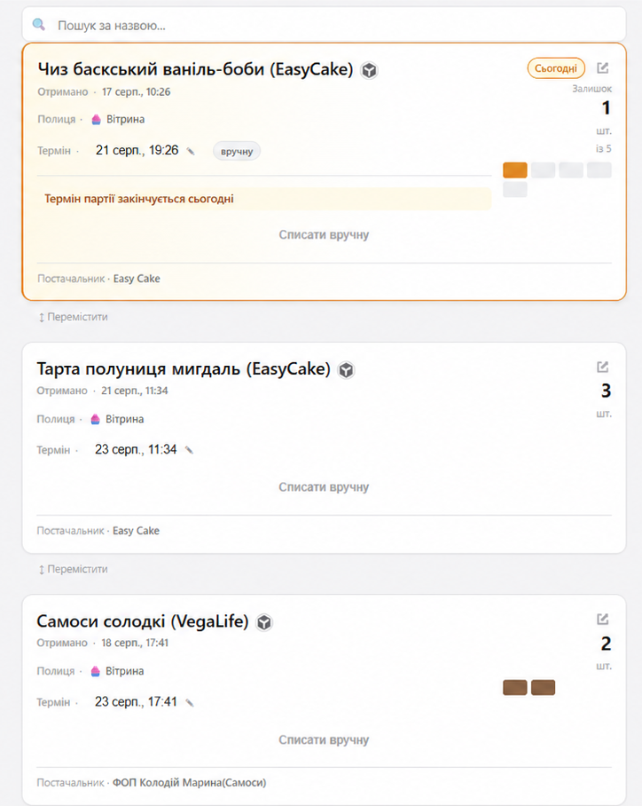The image size is (642, 806).
Task: Click shelf 'Вітрина' on Самоси солодкі card
Action: point(125,671)
